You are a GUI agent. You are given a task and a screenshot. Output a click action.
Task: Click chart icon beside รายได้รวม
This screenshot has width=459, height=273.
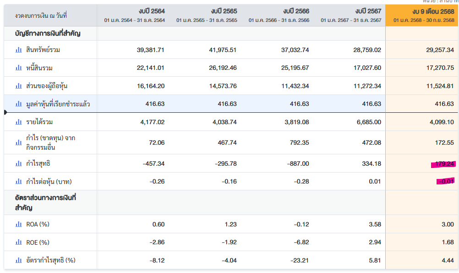[x=19, y=122]
